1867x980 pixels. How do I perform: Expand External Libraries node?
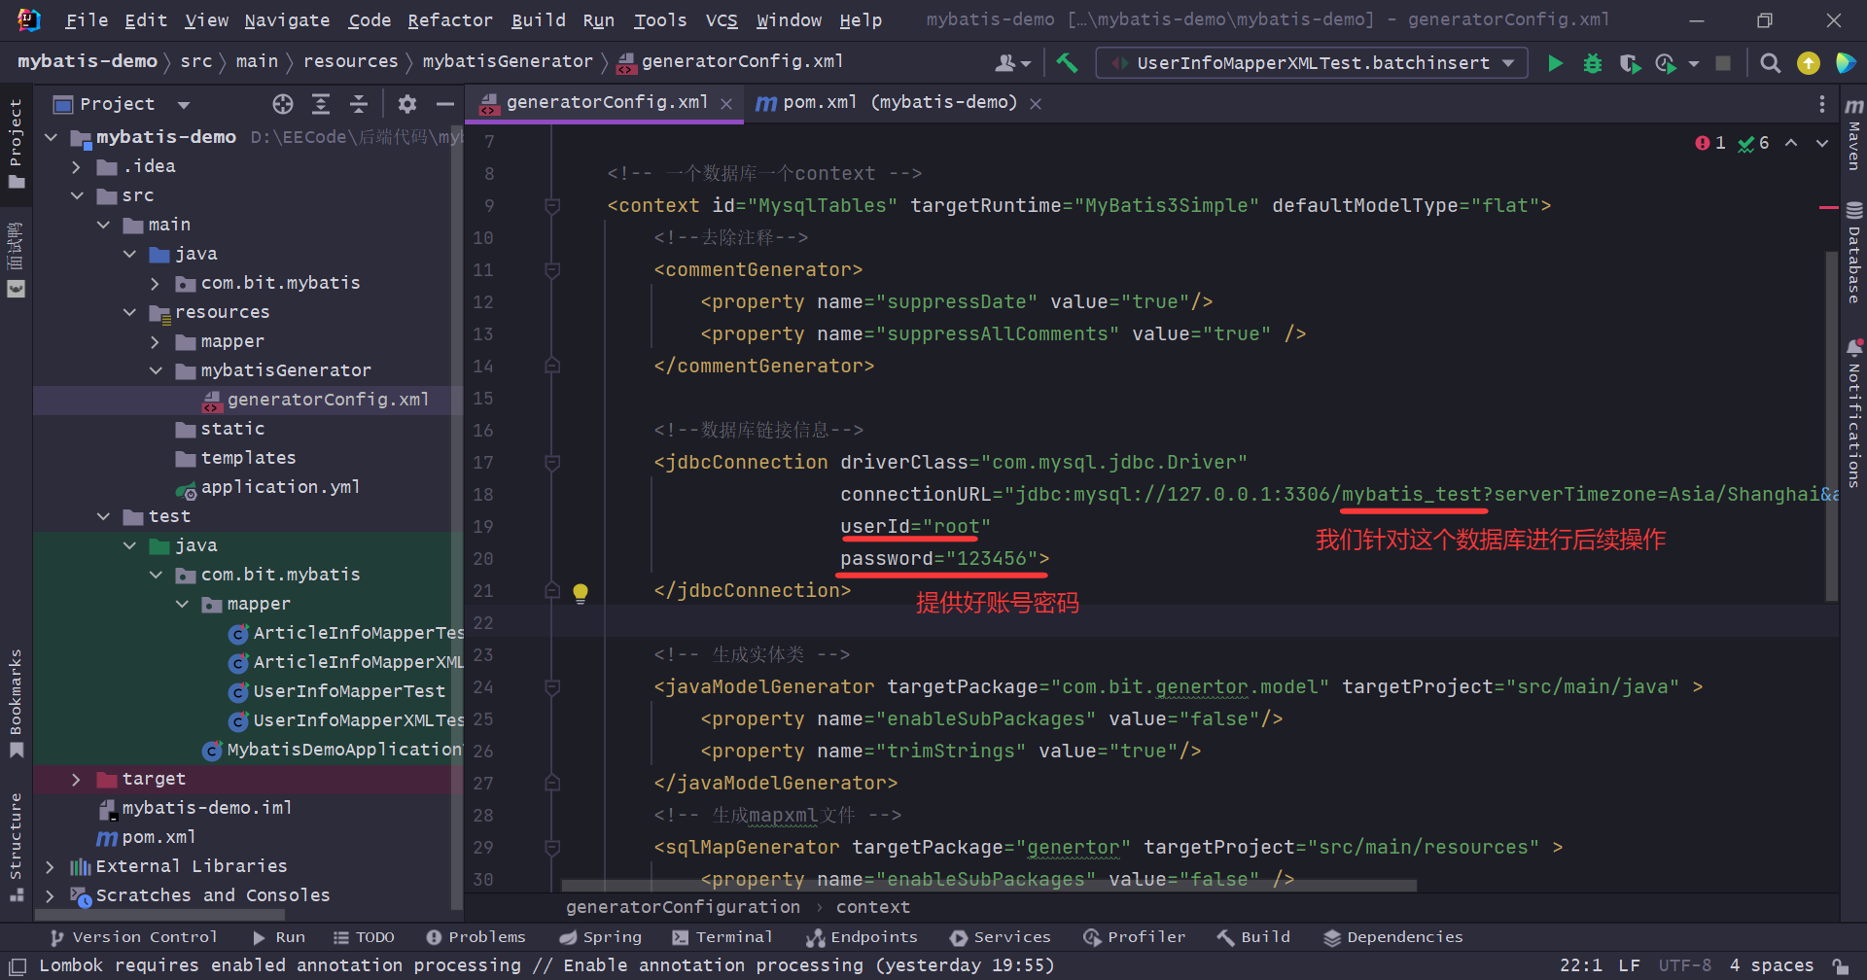pyautogui.click(x=50, y=867)
